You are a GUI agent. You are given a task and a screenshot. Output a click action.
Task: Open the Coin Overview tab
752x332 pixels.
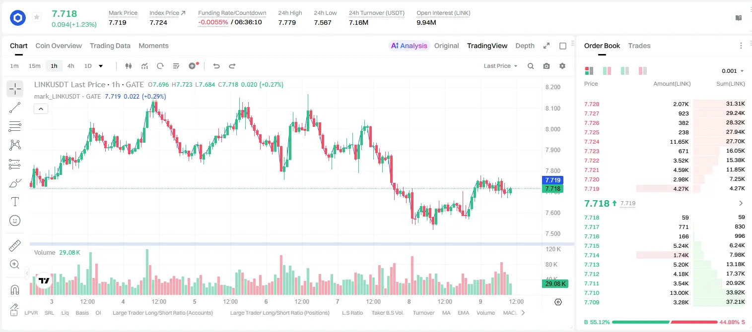[59, 46]
